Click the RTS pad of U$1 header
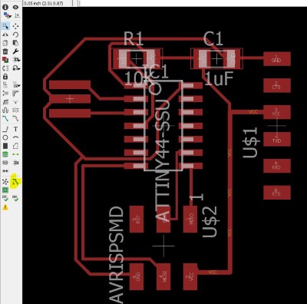This screenshot has width=307, height=304. 277,193
